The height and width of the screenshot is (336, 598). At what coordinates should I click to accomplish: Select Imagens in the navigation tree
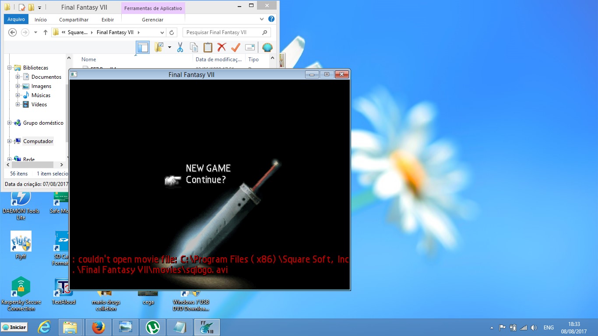click(41, 86)
